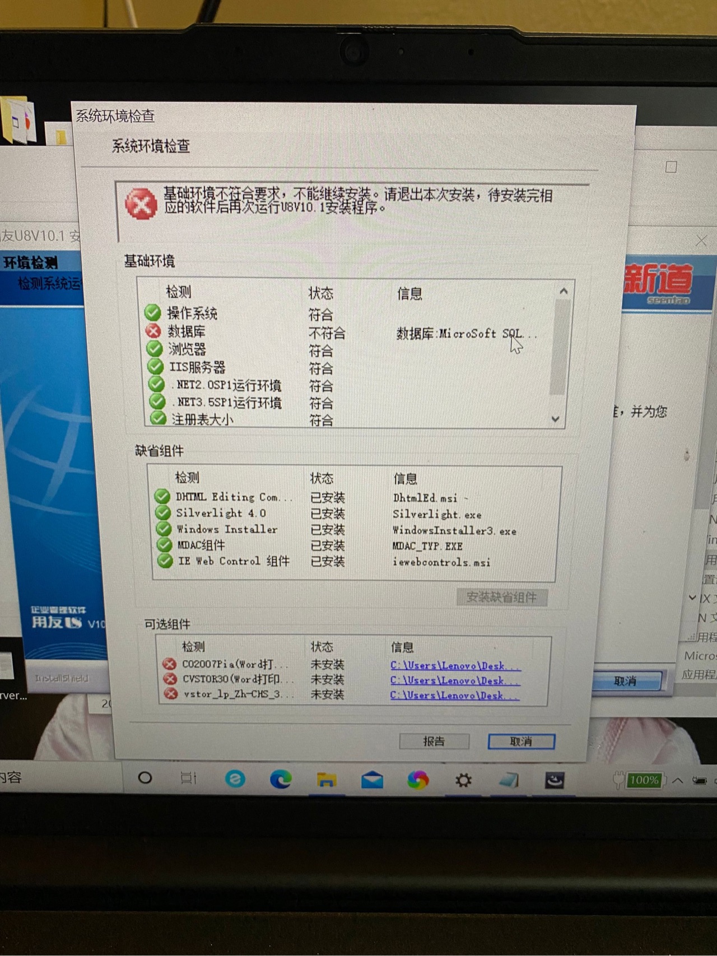Image resolution: width=717 pixels, height=956 pixels.
Task: Click the green check icon for 操作系统
Action: [x=152, y=313]
